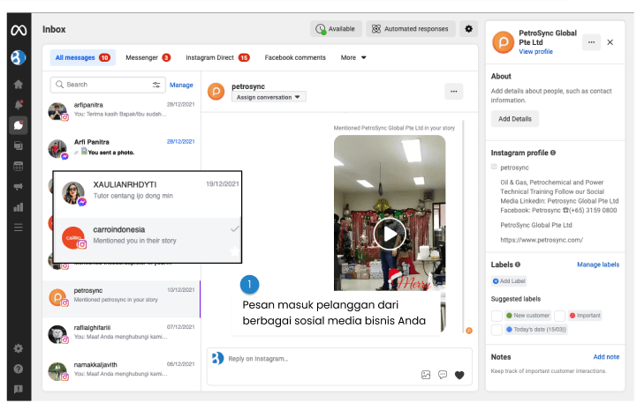Go to Home via the sidebar house icon
The height and width of the screenshot is (403, 637).
pos(19,85)
